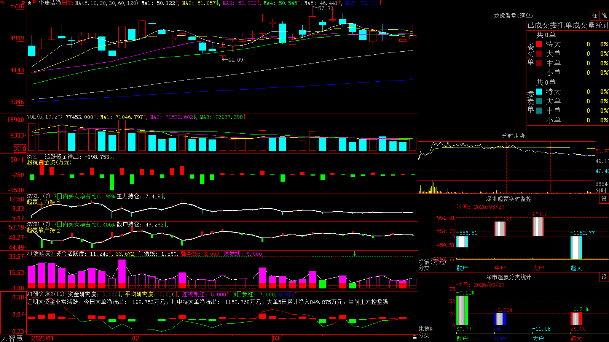
Task: Click the AI活跃度2 indicator title
Action: (x=40, y=253)
